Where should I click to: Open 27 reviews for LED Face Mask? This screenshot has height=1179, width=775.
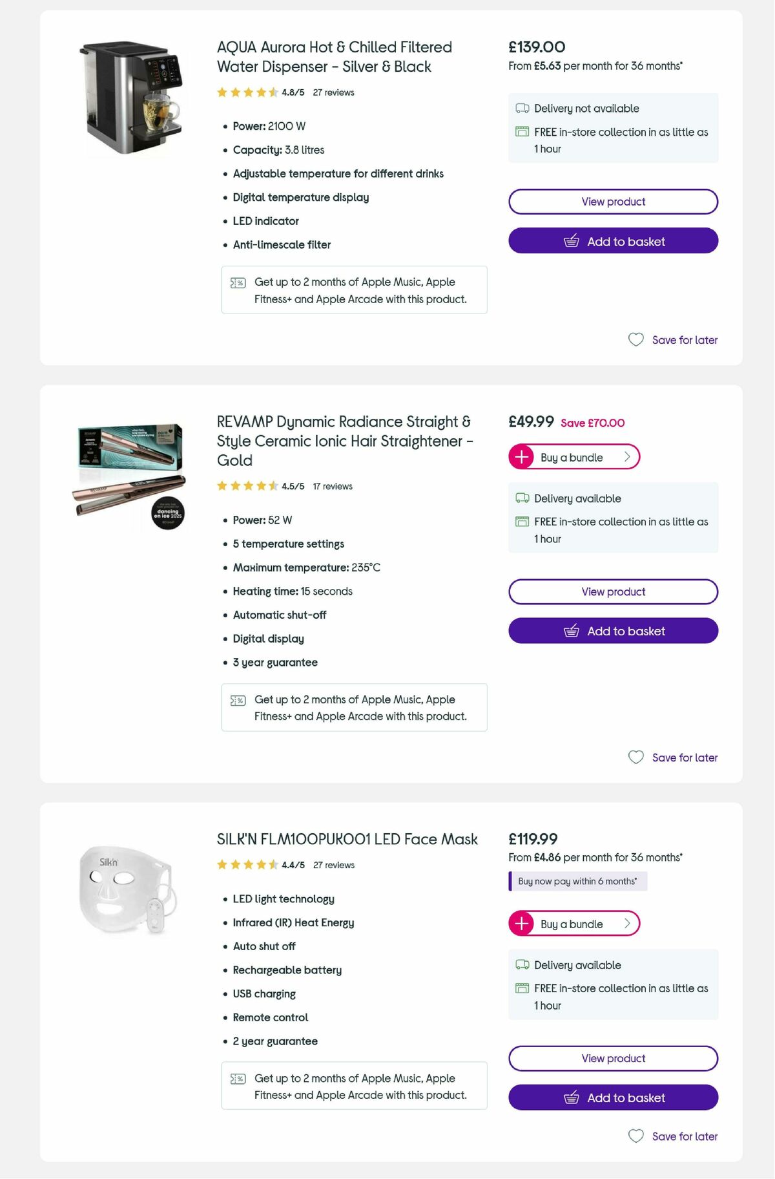point(334,864)
